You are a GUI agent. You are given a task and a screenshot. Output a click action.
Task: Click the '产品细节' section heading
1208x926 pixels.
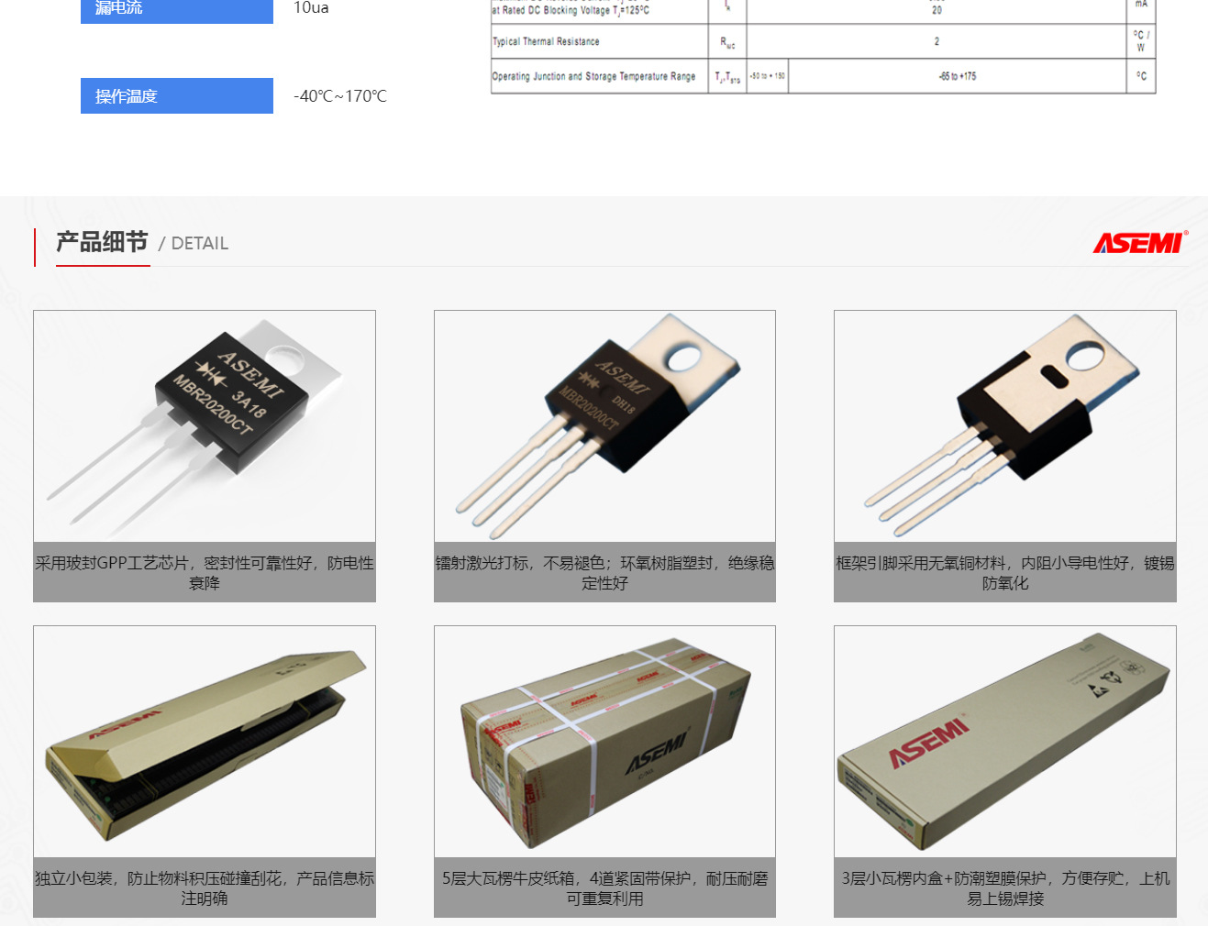pyautogui.click(x=102, y=242)
